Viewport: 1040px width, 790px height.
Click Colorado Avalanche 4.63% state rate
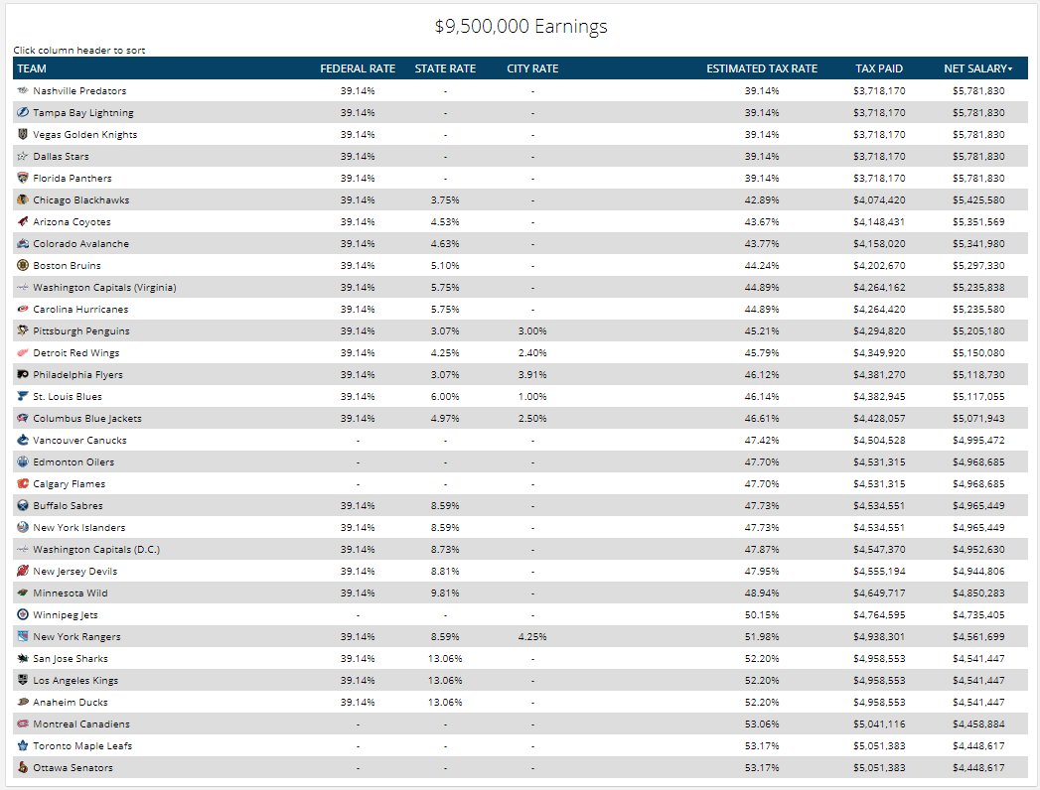(445, 243)
